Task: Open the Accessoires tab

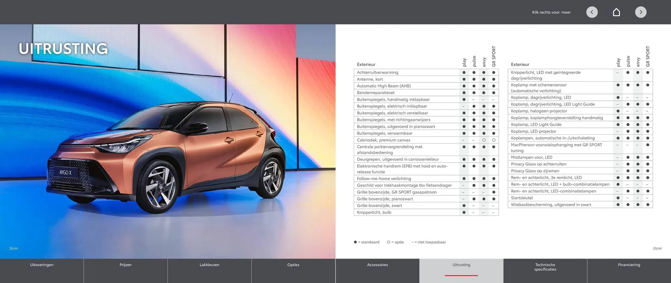Action: [377, 271]
